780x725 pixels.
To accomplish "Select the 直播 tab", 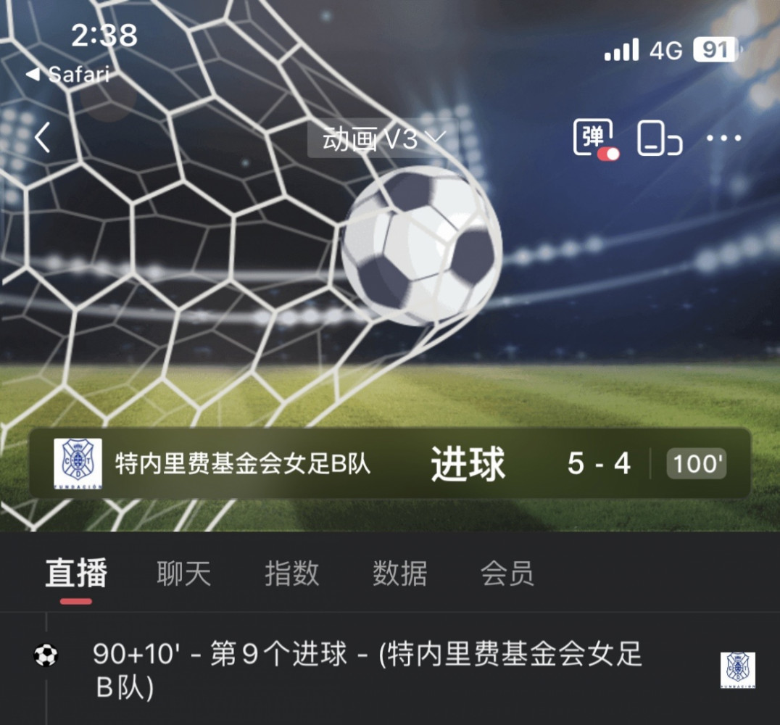I will [76, 573].
